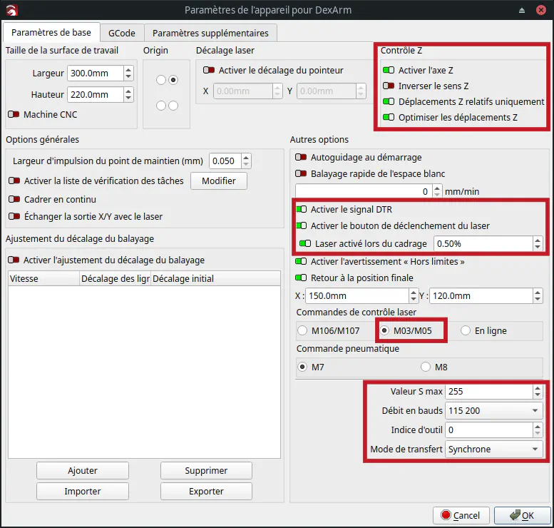Toggle Cadrer en continu switch

click(x=14, y=199)
